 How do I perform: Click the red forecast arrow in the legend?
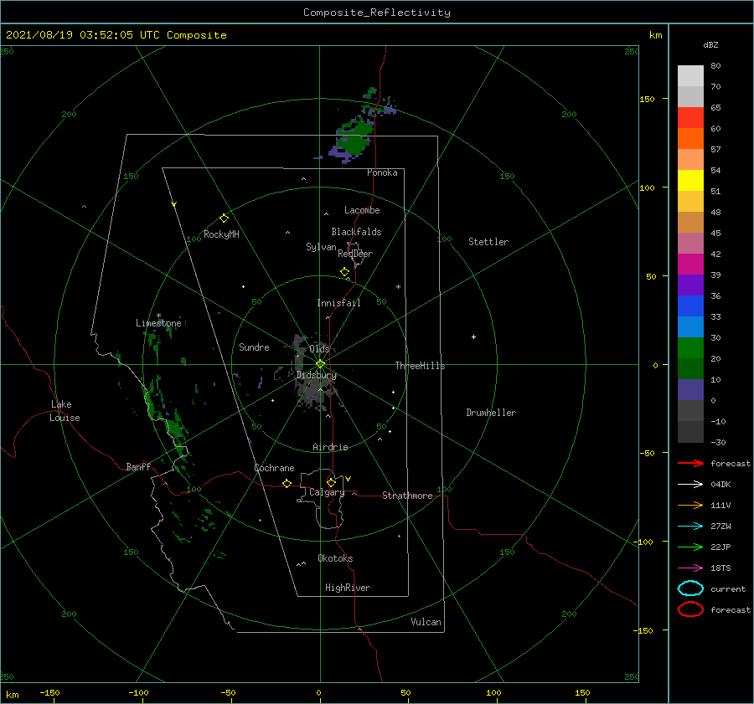[x=690, y=463]
